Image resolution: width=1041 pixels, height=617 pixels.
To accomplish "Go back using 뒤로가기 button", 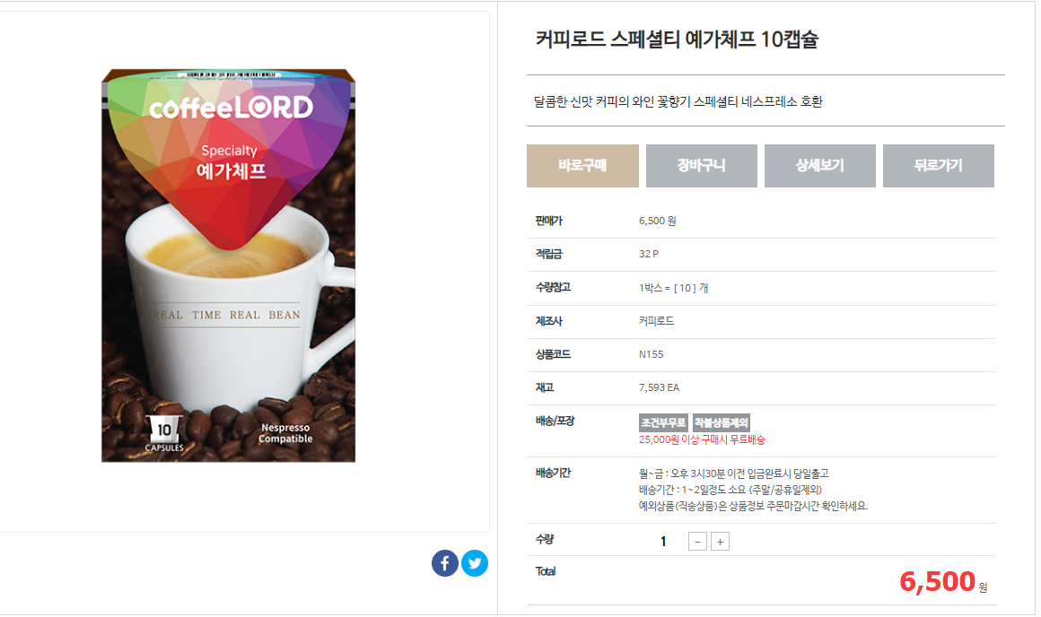I will pos(938,166).
